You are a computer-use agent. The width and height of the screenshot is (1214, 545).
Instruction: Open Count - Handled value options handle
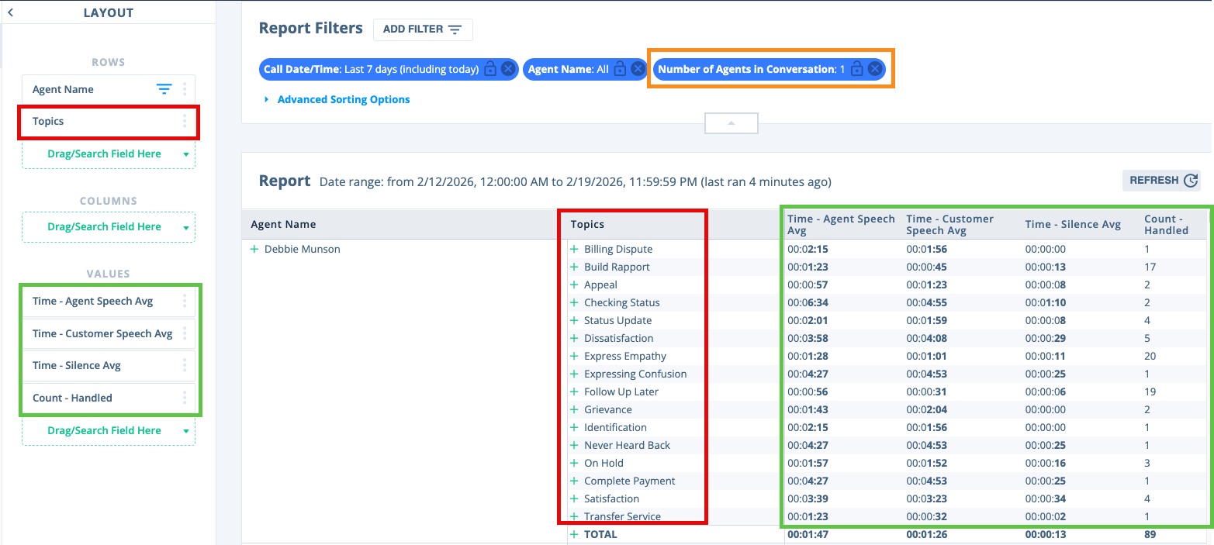[185, 398]
